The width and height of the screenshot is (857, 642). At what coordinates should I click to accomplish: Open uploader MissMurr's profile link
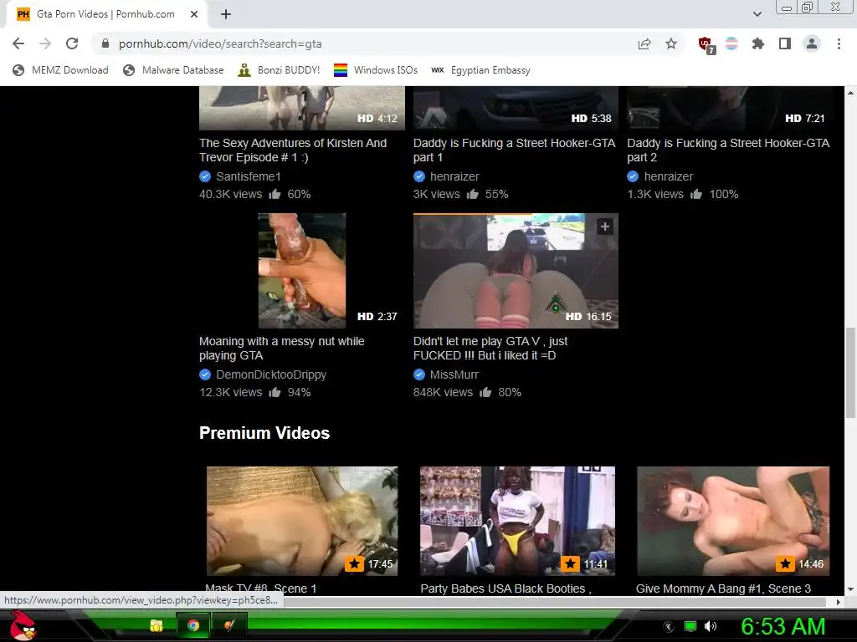tap(454, 374)
